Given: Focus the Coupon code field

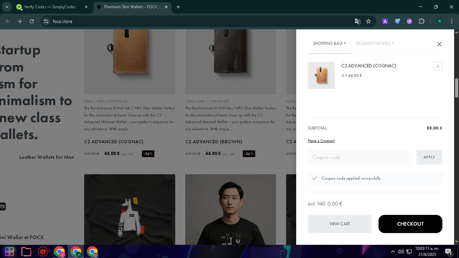Looking at the screenshot, I should click(359, 157).
